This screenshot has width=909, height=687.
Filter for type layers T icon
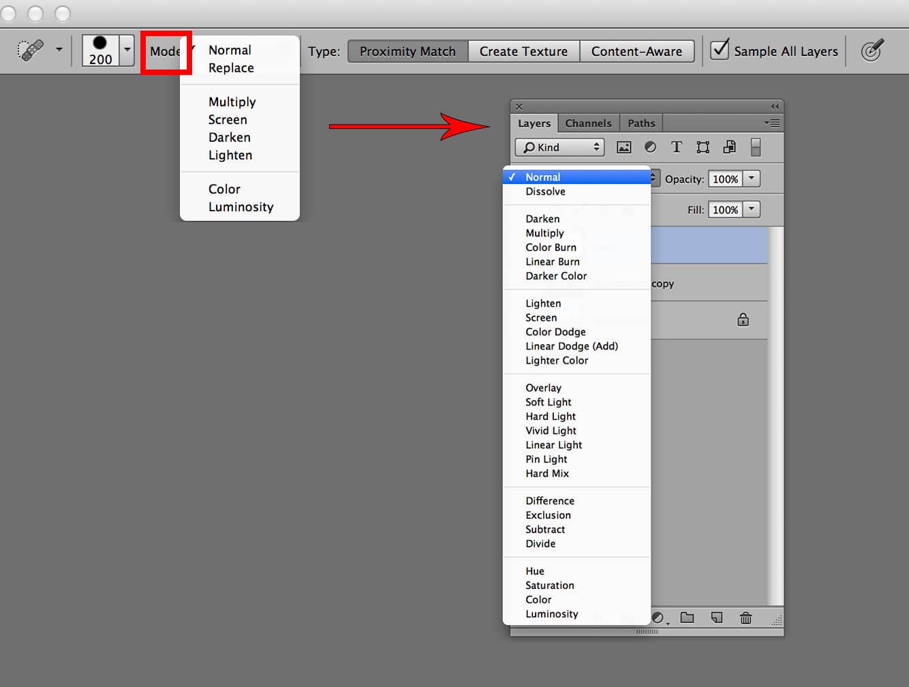click(677, 147)
